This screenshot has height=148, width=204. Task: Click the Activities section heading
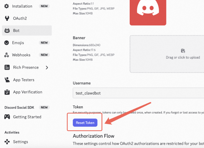coord(12,132)
